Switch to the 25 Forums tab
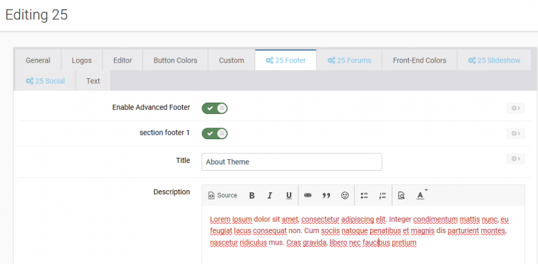The height and width of the screenshot is (264, 538). [349, 60]
